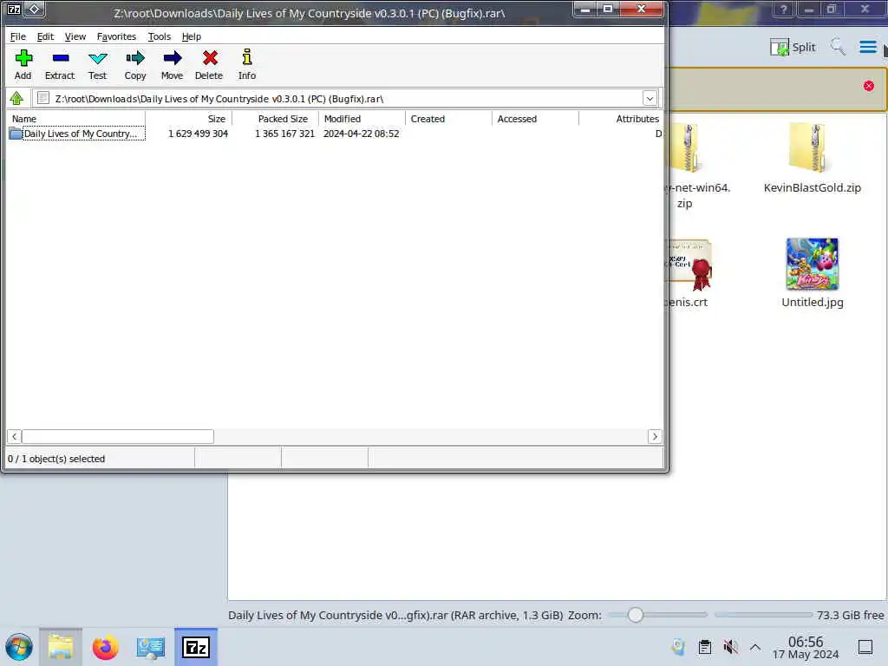
Task: Sort by the Accessed column header
Action: pos(536,119)
